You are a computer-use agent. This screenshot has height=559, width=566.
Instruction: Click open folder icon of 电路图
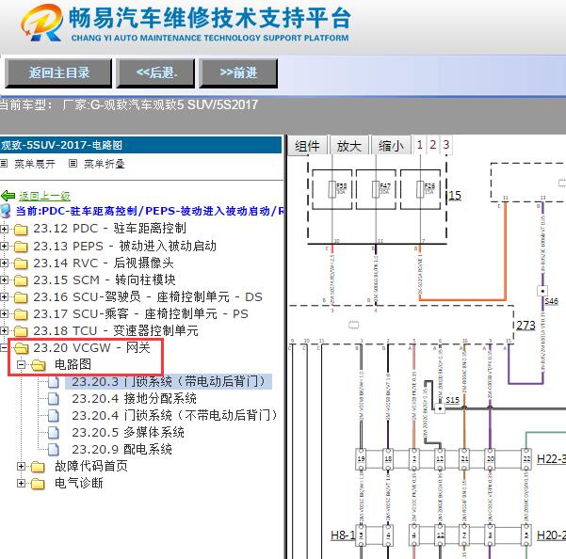coord(39,365)
